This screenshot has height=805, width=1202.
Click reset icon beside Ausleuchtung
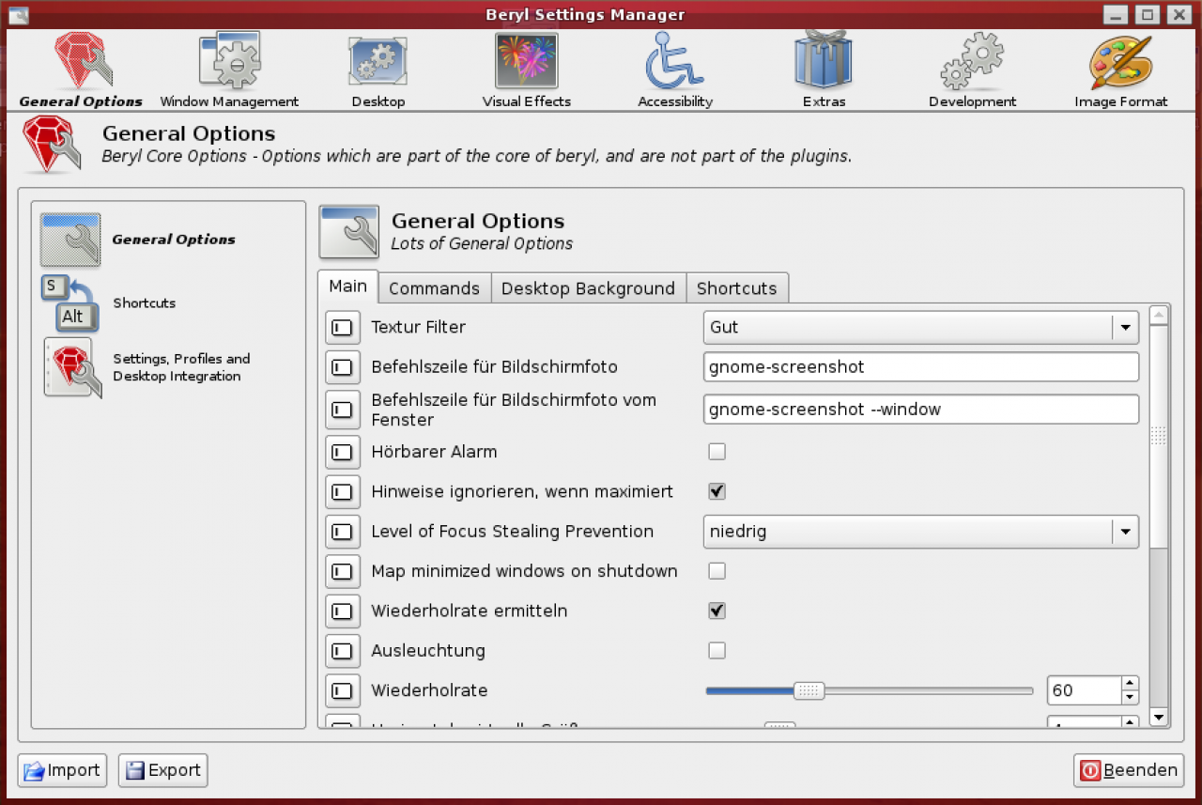[343, 651]
